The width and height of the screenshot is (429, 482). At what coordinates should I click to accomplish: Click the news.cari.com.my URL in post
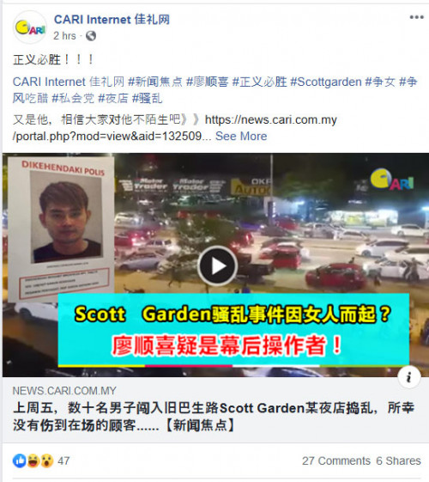pos(175,128)
